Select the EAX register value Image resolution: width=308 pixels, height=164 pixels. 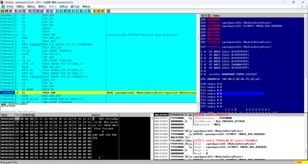point(214,20)
